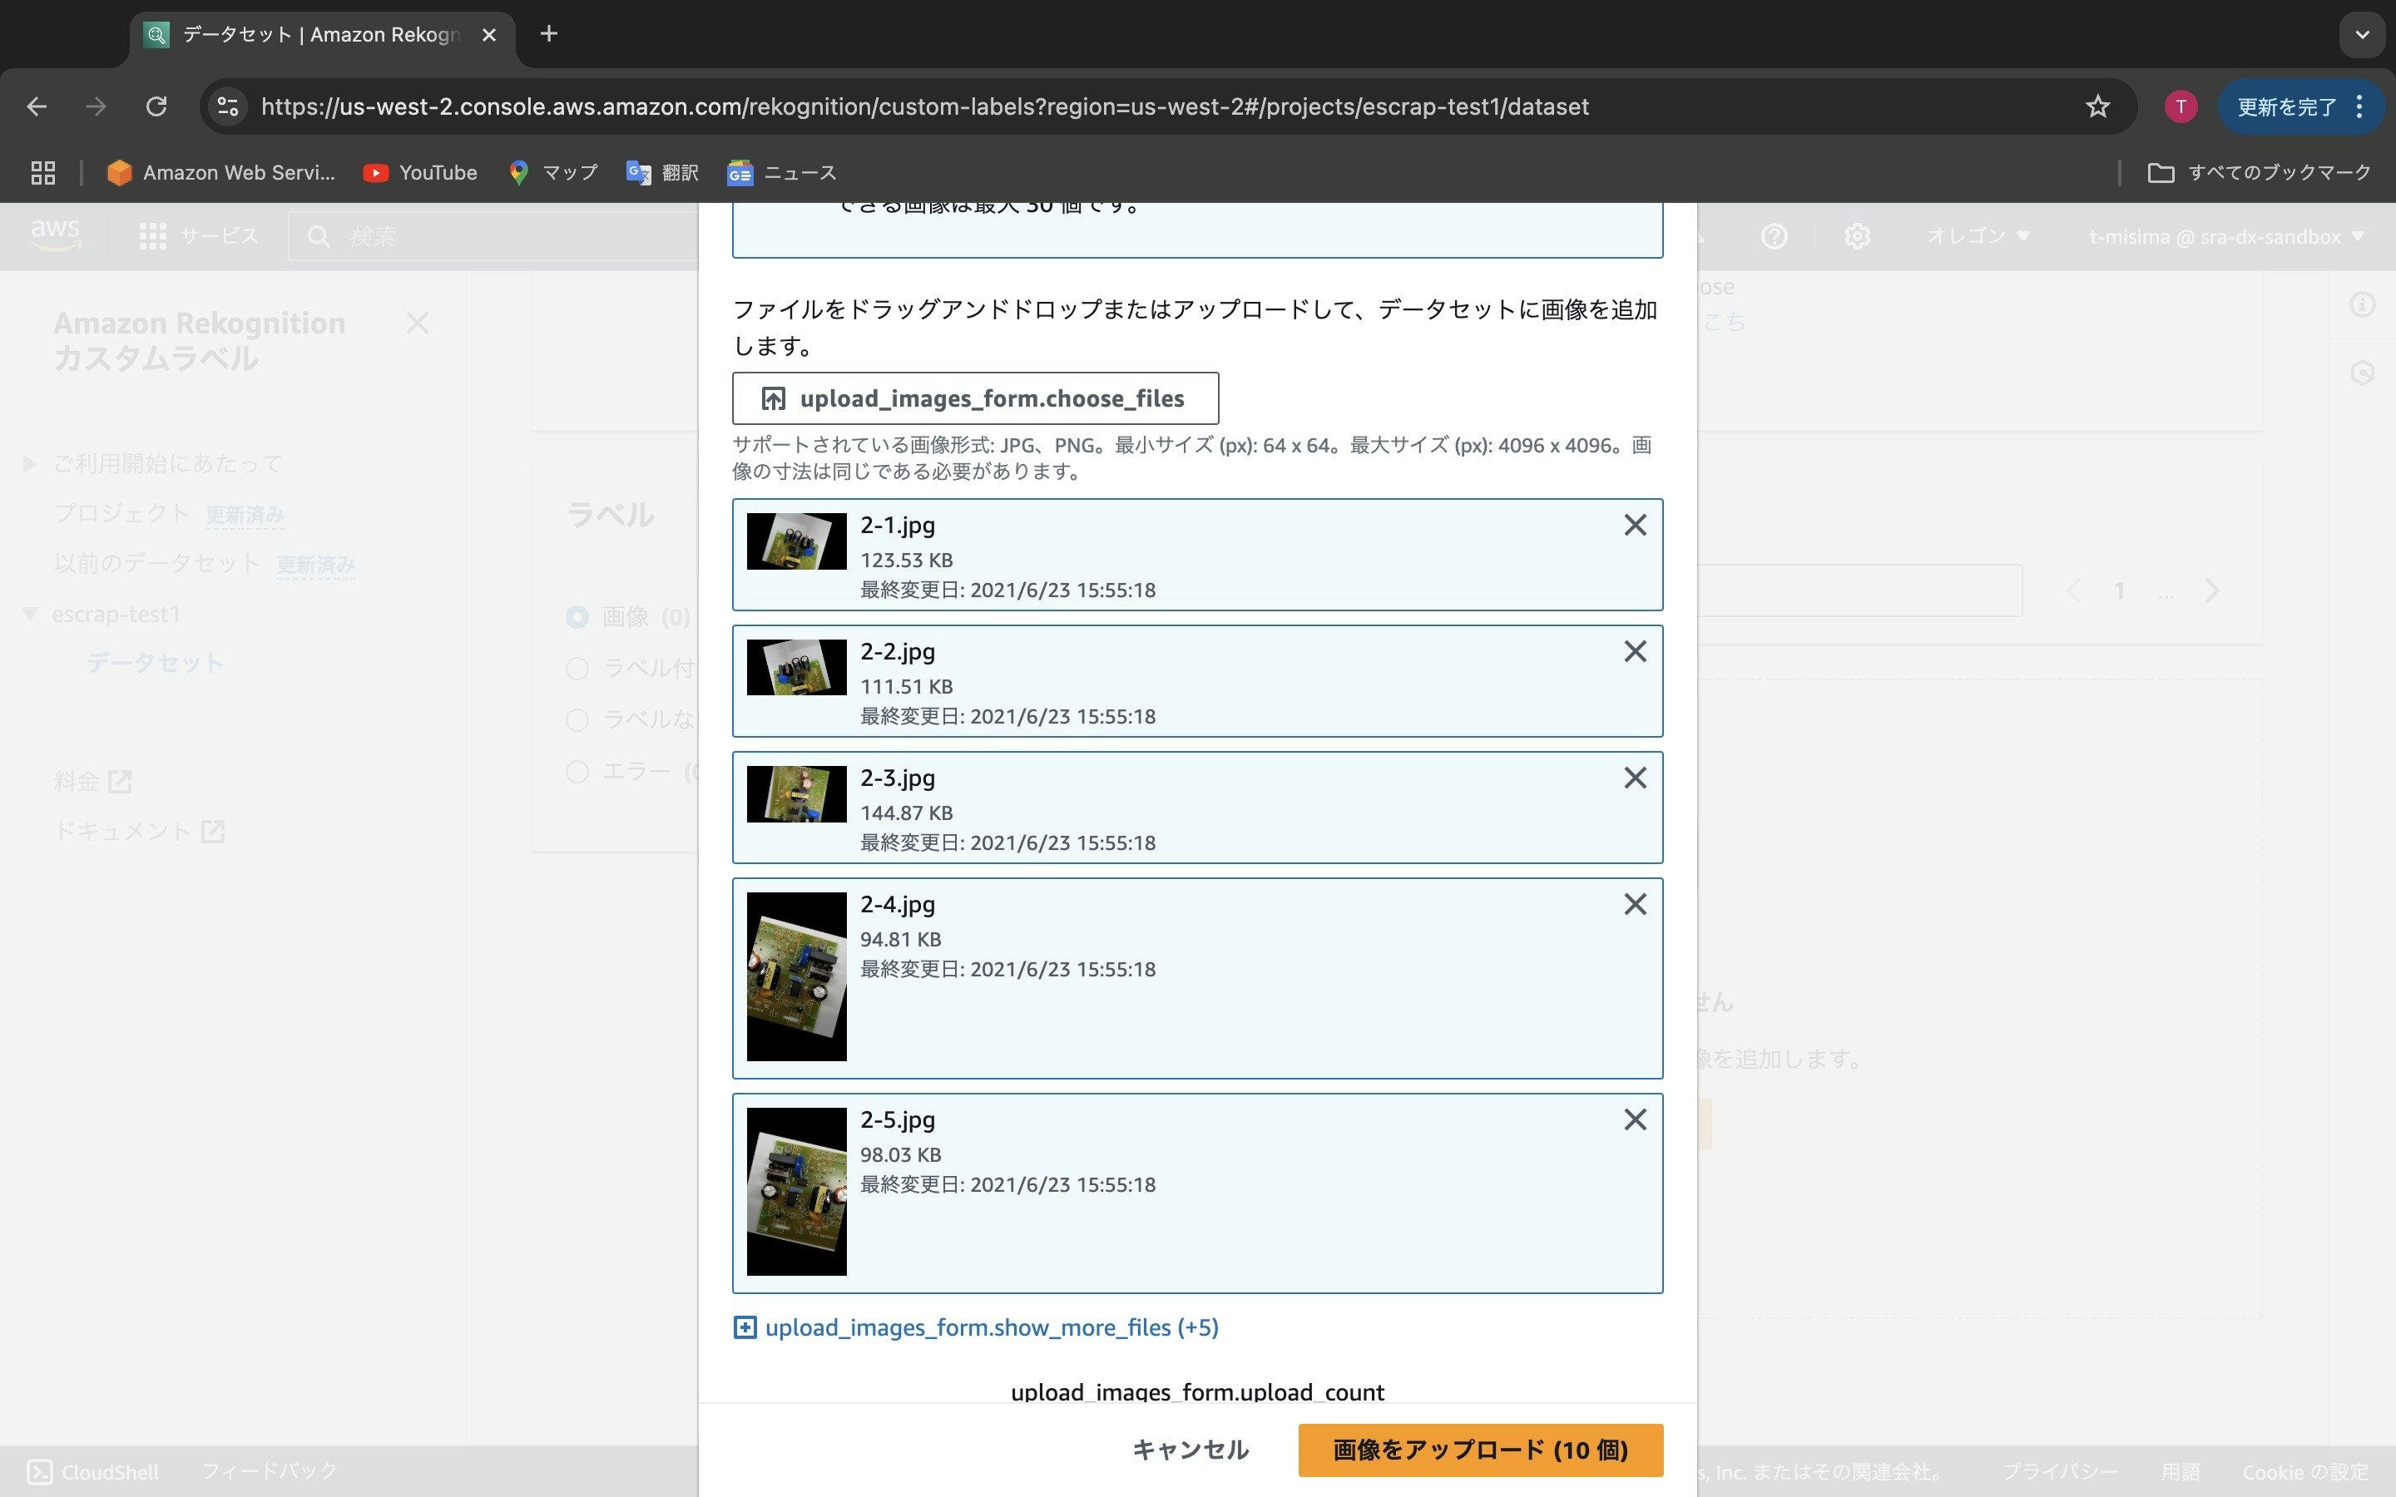The image size is (2396, 1497).
Task: Open the console help panel
Action: [x=1773, y=235]
